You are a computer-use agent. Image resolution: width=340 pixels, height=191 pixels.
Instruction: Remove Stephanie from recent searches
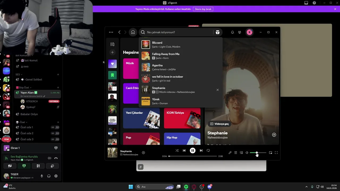tap(218, 90)
